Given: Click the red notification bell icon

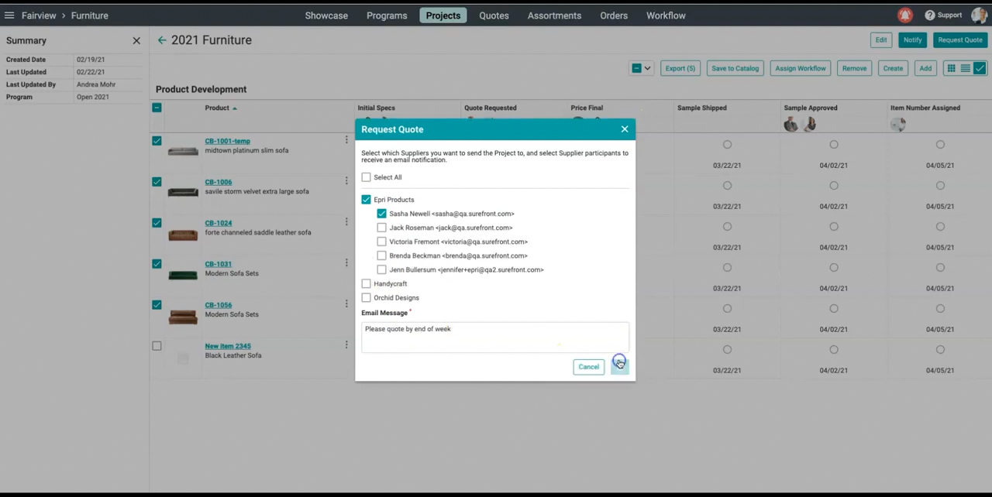Looking at the screenshot, I should 905,15.
